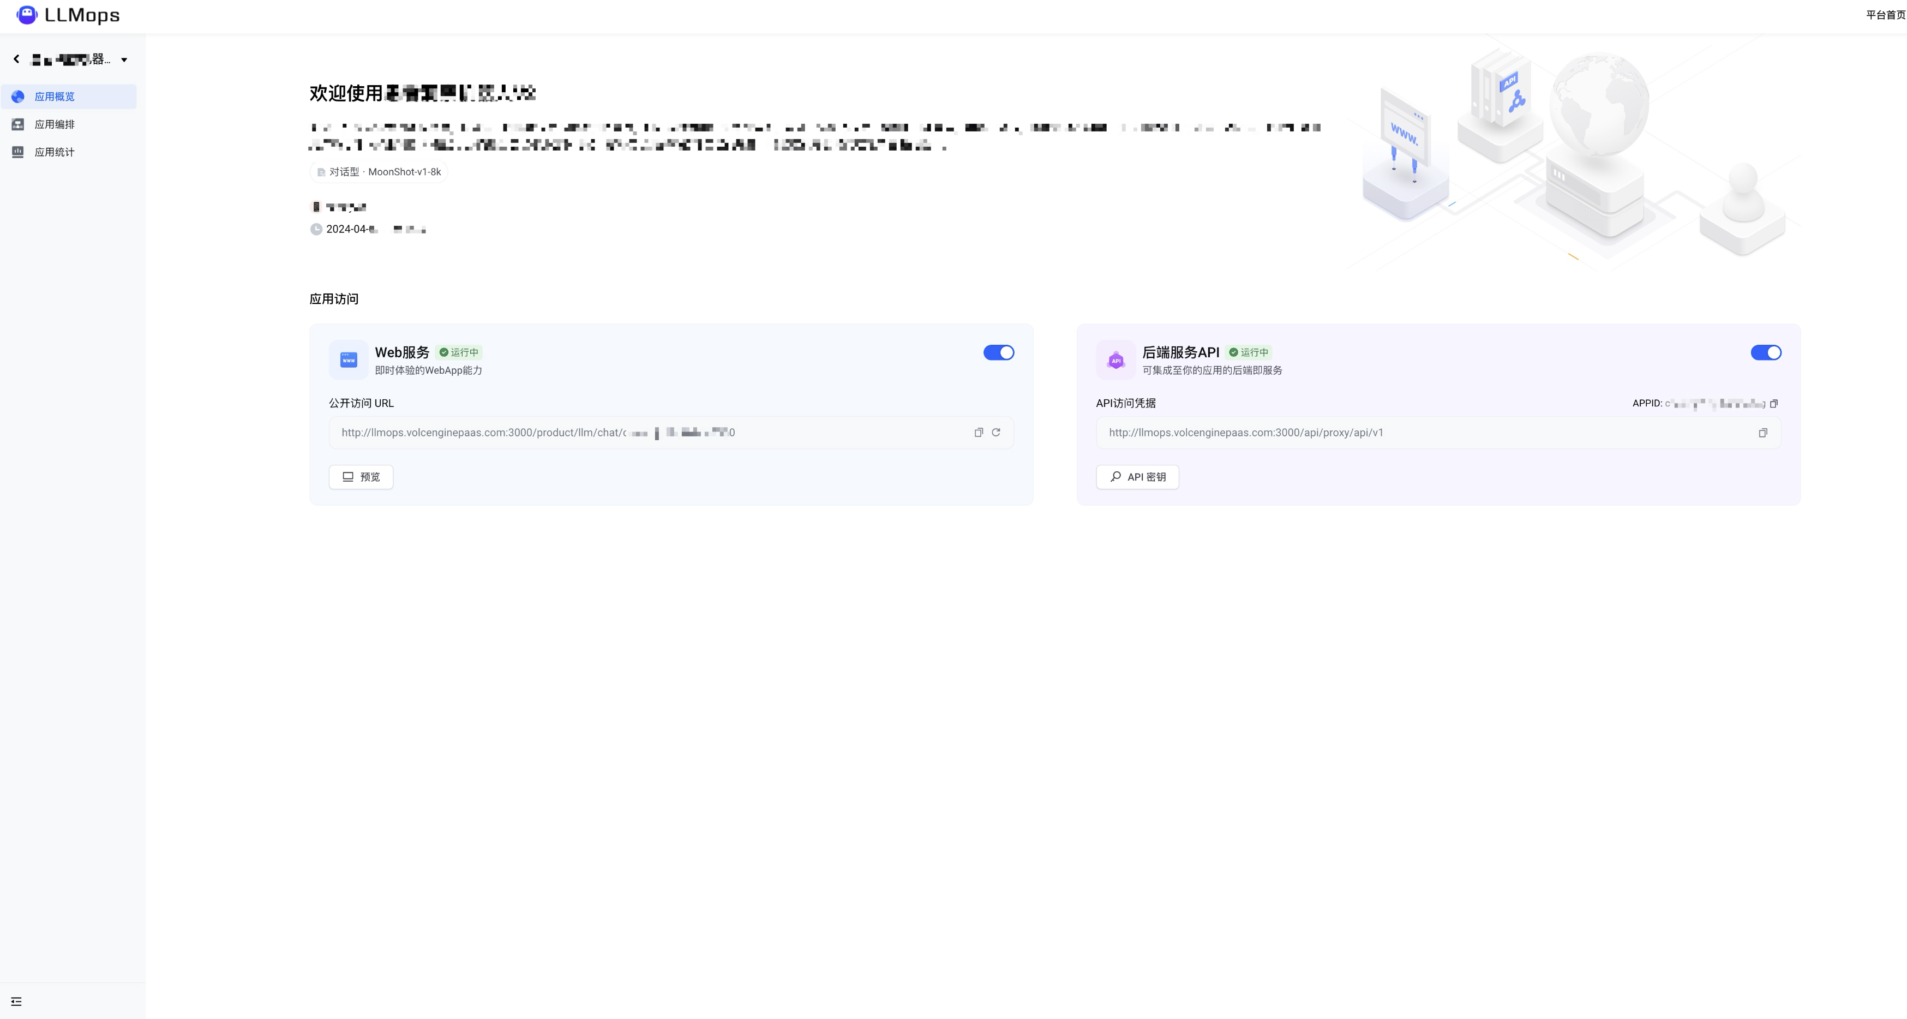Click the 预览 button

pyautogui.click(x=361, y=477)
